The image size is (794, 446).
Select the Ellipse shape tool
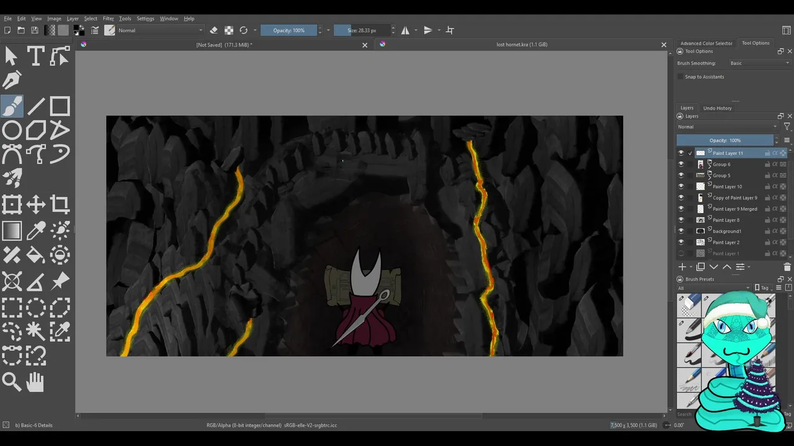12,130
